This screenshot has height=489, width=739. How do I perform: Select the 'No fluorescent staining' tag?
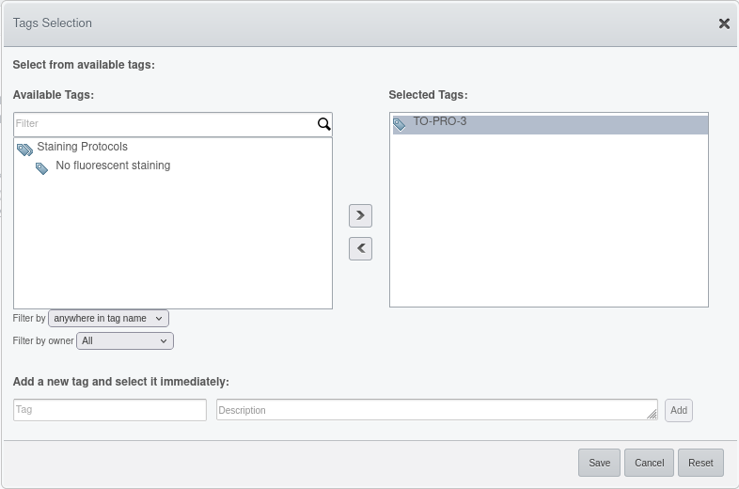pos(113,166)
